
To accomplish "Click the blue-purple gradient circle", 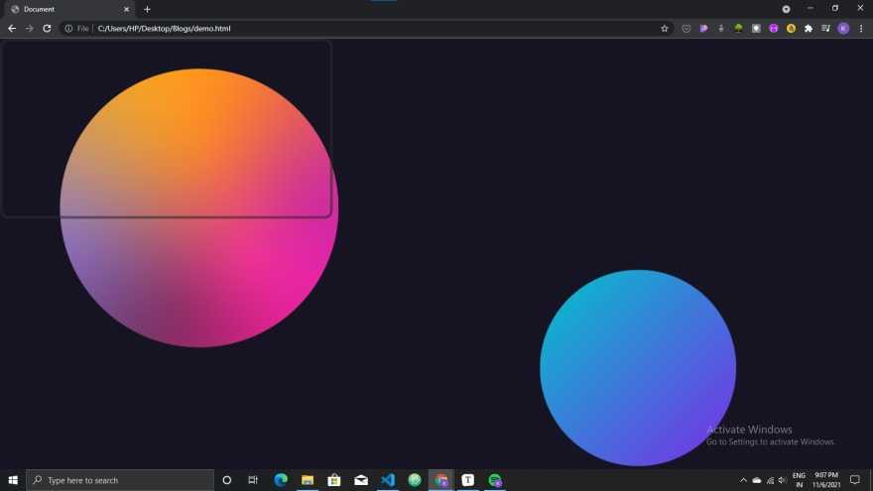I will click(638, 367).
